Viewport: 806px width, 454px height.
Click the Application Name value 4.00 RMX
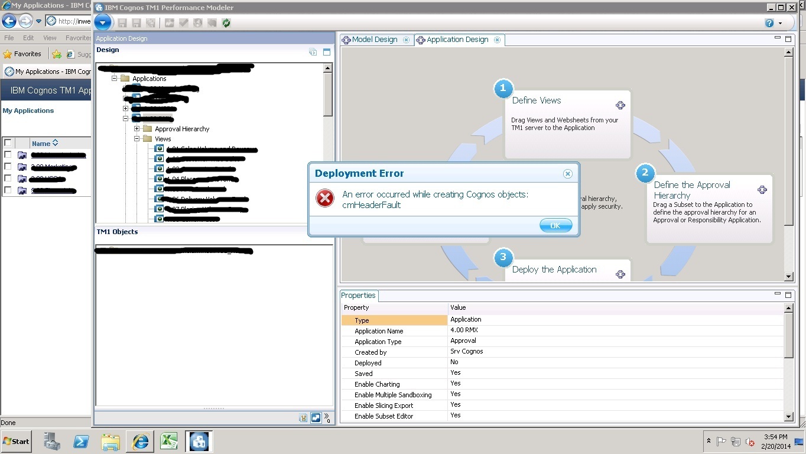464,330
